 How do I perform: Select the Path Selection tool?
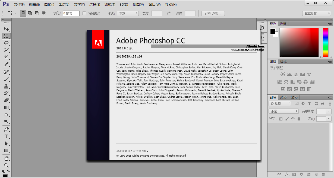(x=6, y=144)
